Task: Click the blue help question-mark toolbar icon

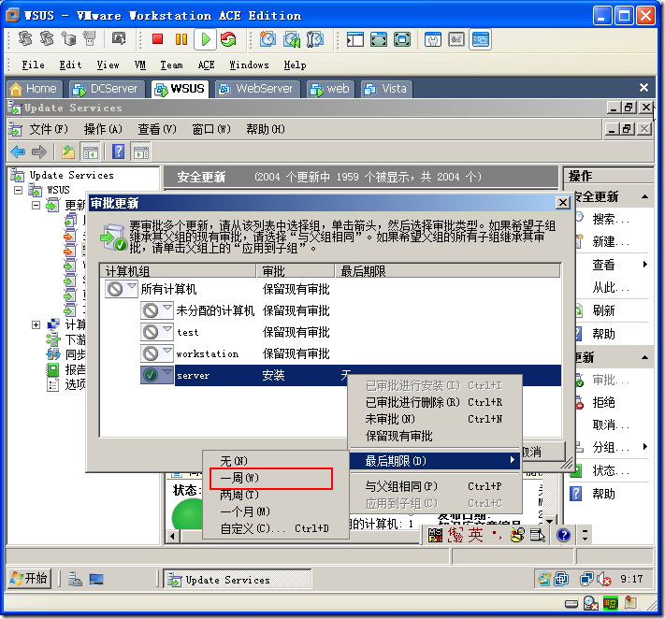Action: [x=119, y=151]
